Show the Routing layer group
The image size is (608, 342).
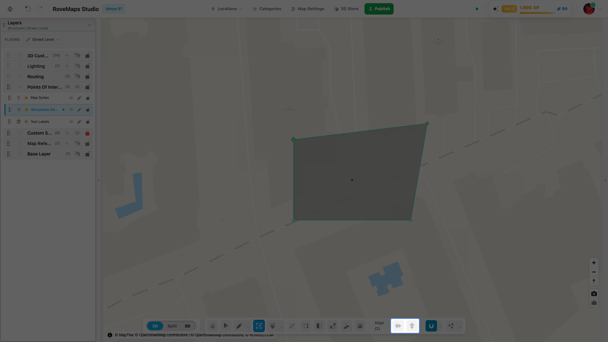point(77,77)
